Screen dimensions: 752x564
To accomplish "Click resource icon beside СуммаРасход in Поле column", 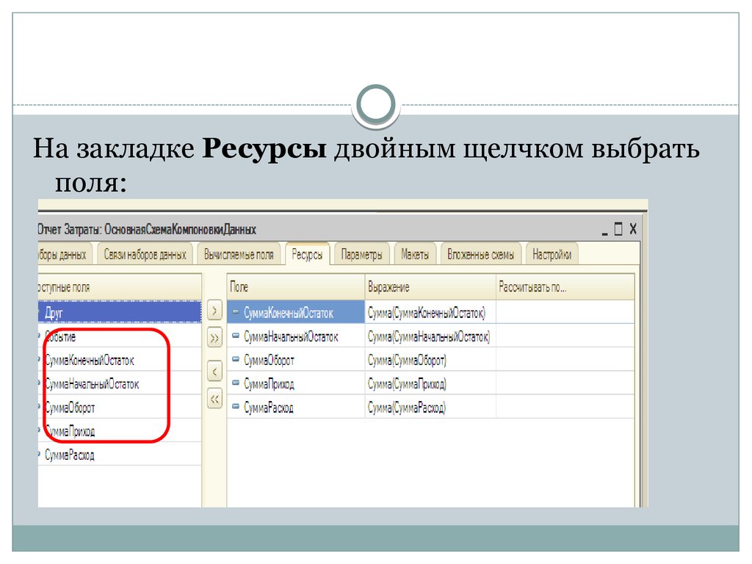I will 236,406.
